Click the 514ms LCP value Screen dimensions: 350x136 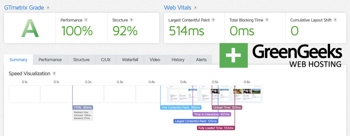tap(186, 31)
